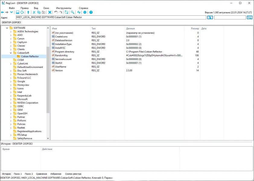This screenshot has width=254, height=181.
Task: Click the string icon beside RandomKey
Action: [x=53, y=56]
